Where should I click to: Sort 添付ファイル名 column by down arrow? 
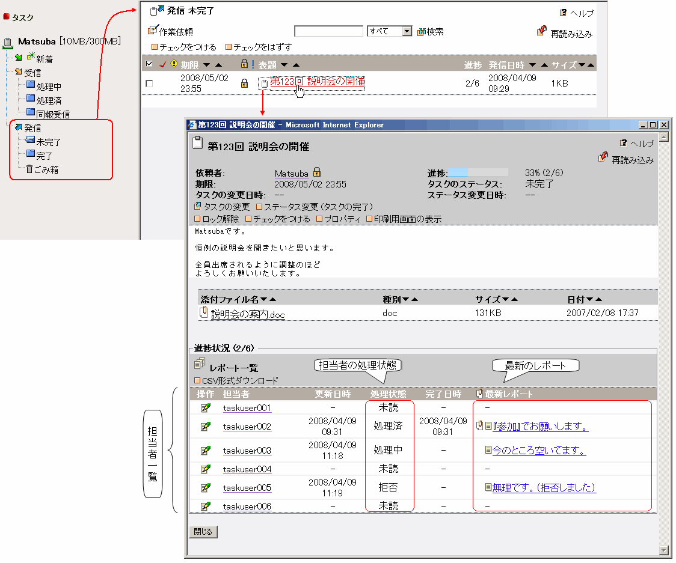pos(263,299)
